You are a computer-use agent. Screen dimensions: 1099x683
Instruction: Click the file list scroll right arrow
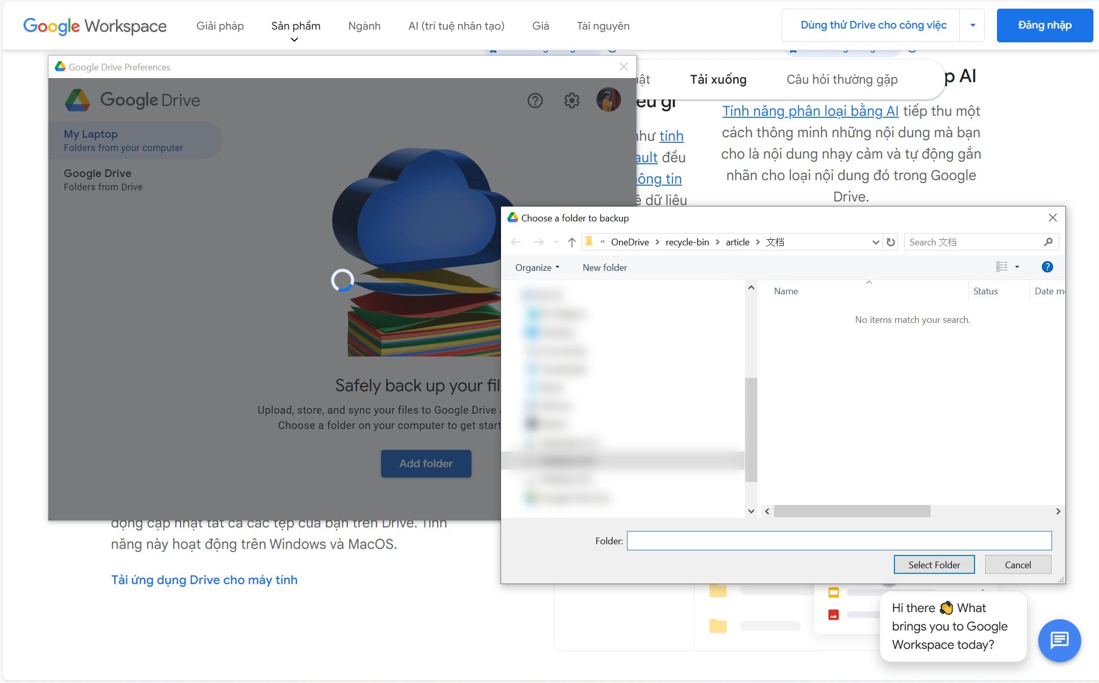tap(1058, 511)
